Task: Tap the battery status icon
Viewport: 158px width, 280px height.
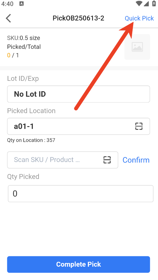Action: tap(154, 3)
